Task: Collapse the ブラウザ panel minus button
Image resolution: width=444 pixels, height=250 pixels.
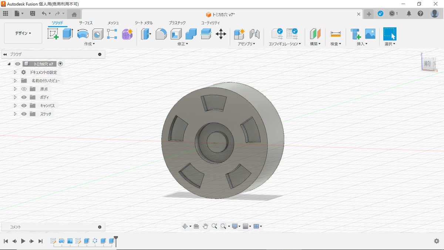Action: [x=100, y=54]
